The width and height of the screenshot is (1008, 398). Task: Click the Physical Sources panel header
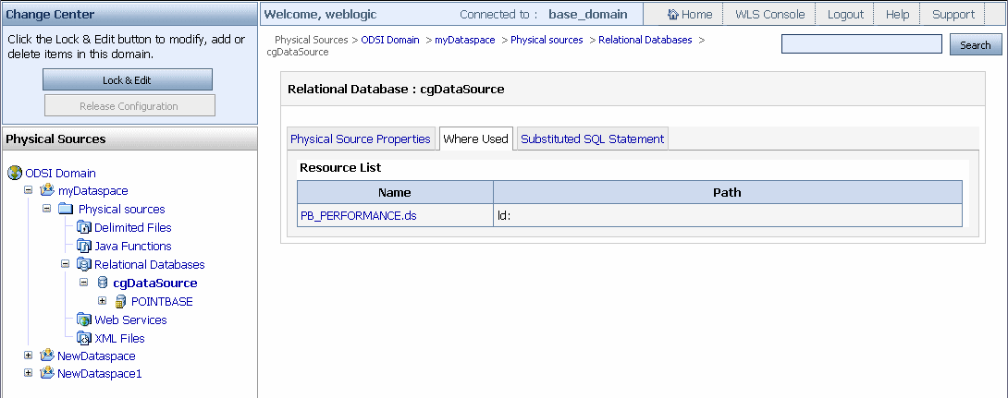pyautogui.click(x=129, y=139)
